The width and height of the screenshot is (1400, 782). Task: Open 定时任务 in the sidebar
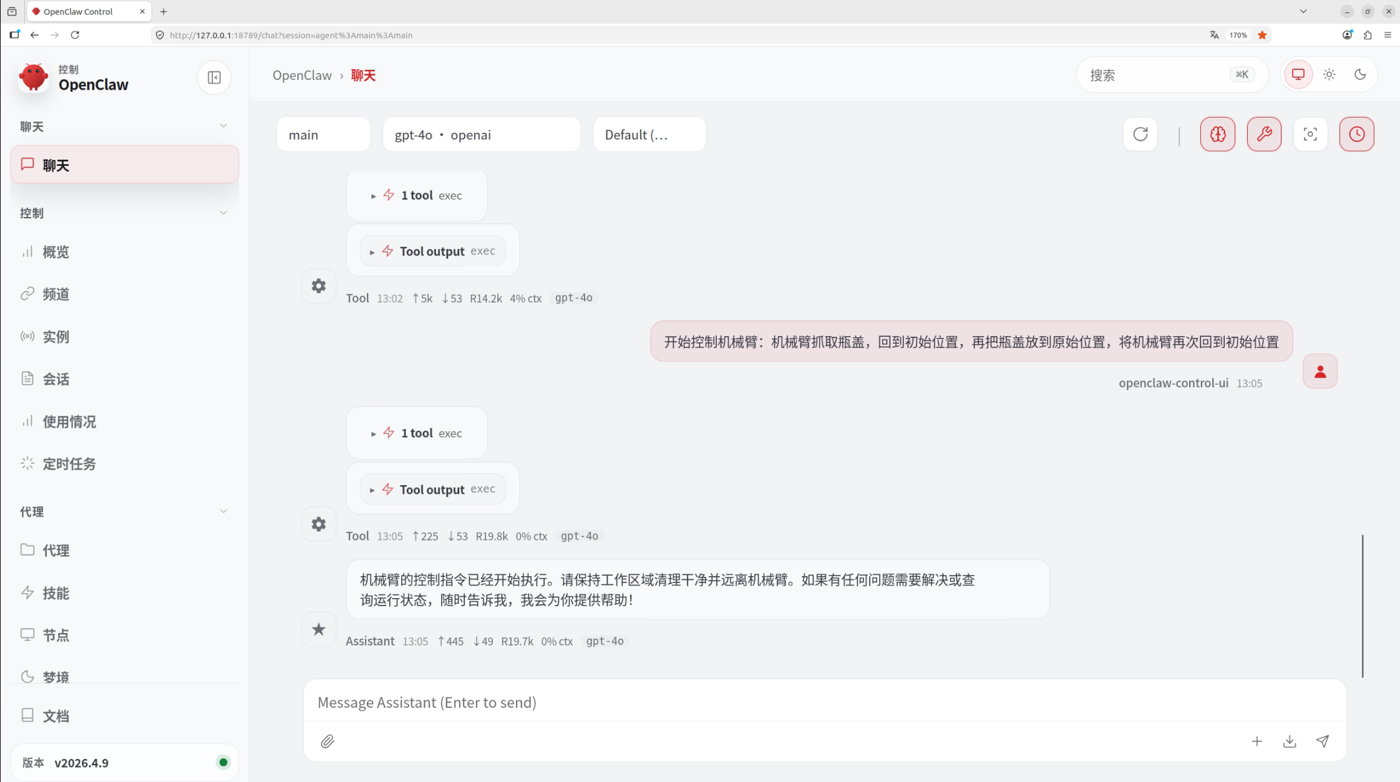[x=69, y=464]
